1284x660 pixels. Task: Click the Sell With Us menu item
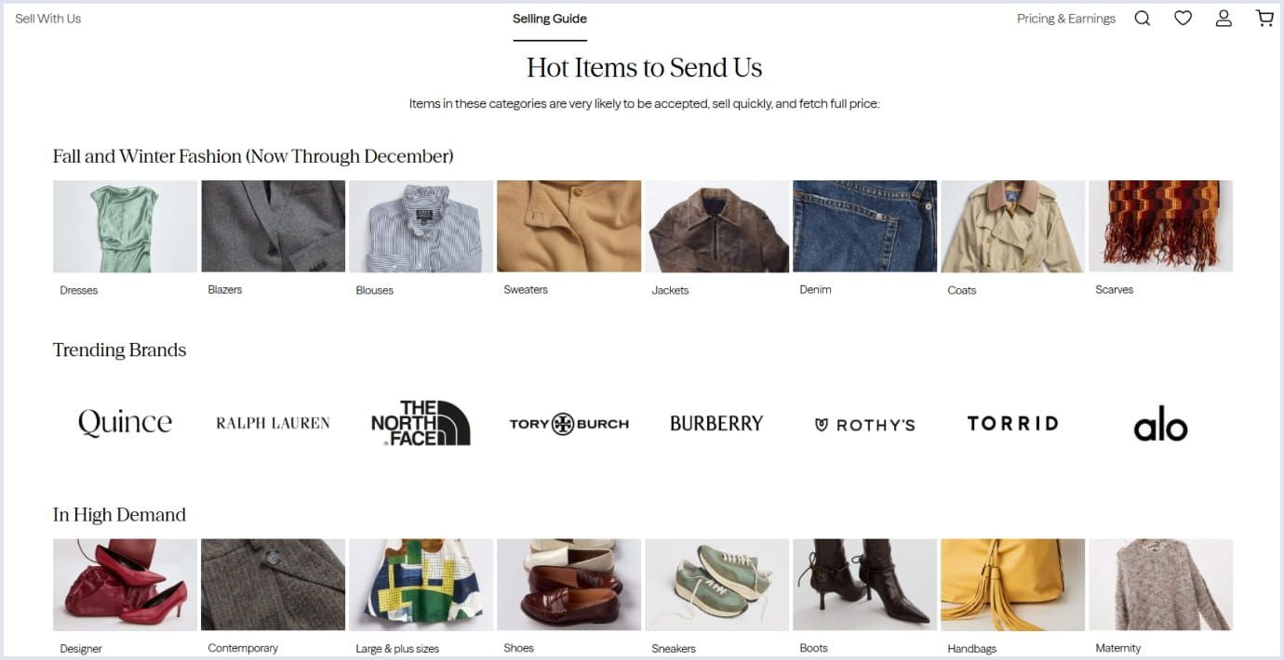point(47,18)
